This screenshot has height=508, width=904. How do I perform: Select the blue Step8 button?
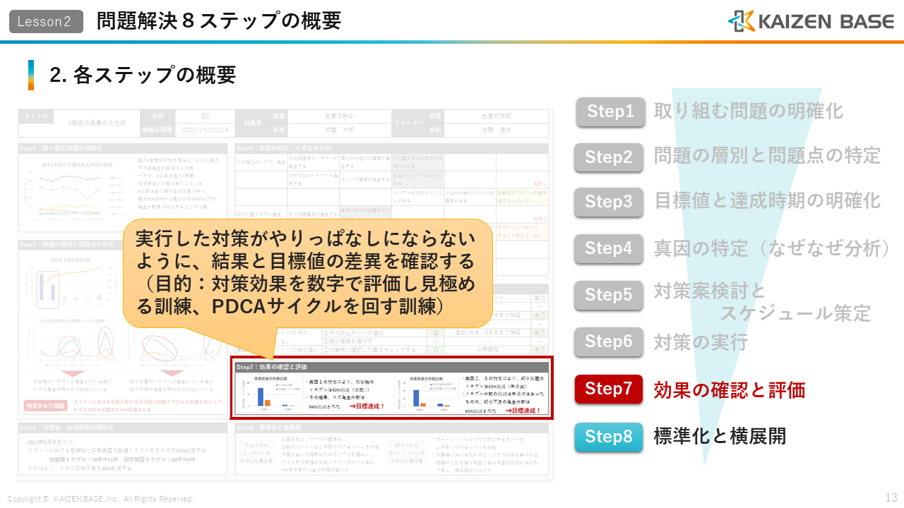pos(609,437)
